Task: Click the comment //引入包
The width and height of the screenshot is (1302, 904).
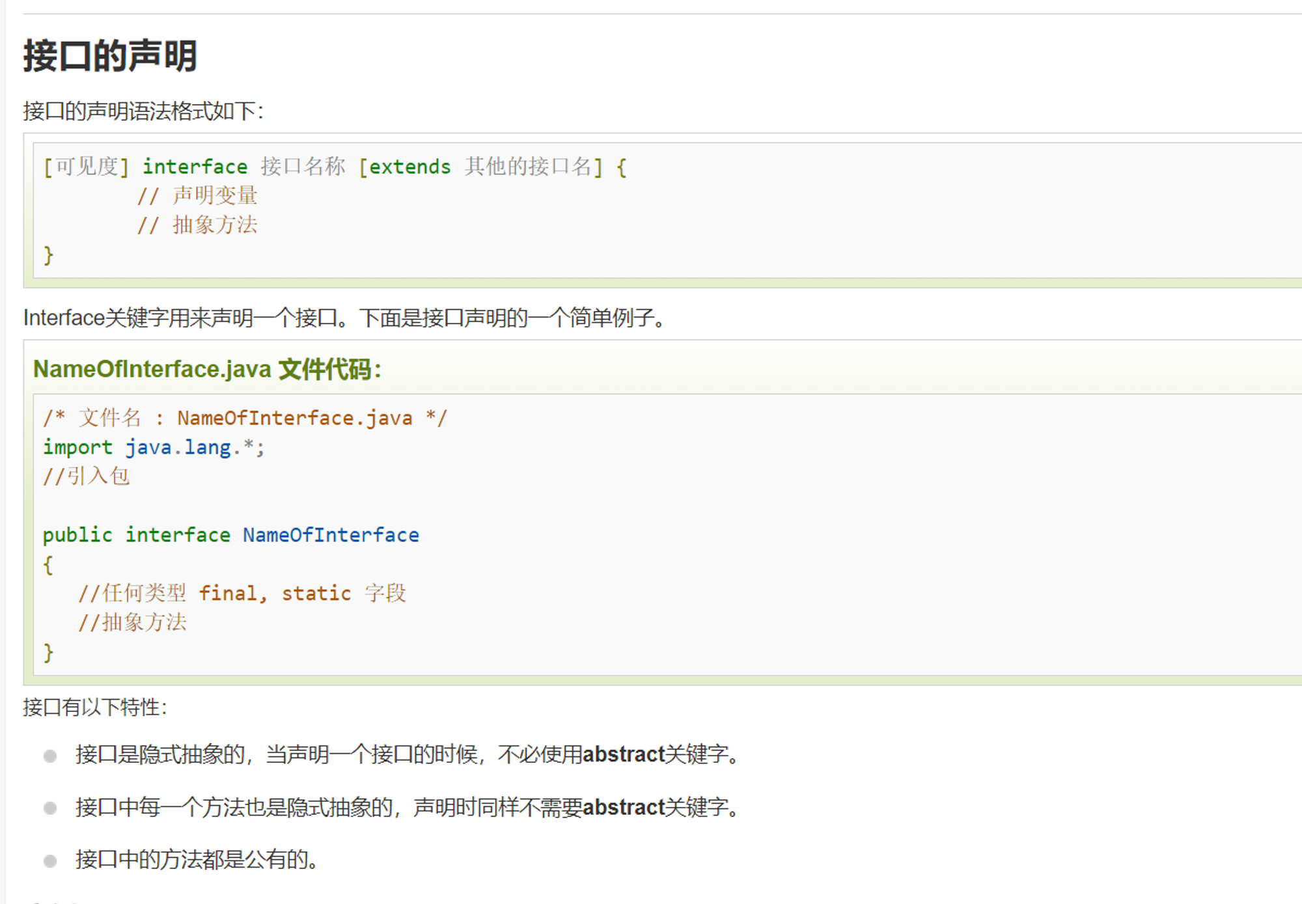Action: tap(87, 476)
